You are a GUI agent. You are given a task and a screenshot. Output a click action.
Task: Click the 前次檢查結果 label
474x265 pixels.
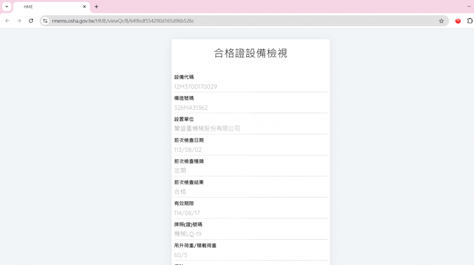pos(189,182)
